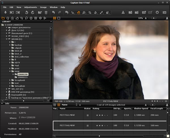Select the Crop tool in toolbar

(x=90, y=12)
